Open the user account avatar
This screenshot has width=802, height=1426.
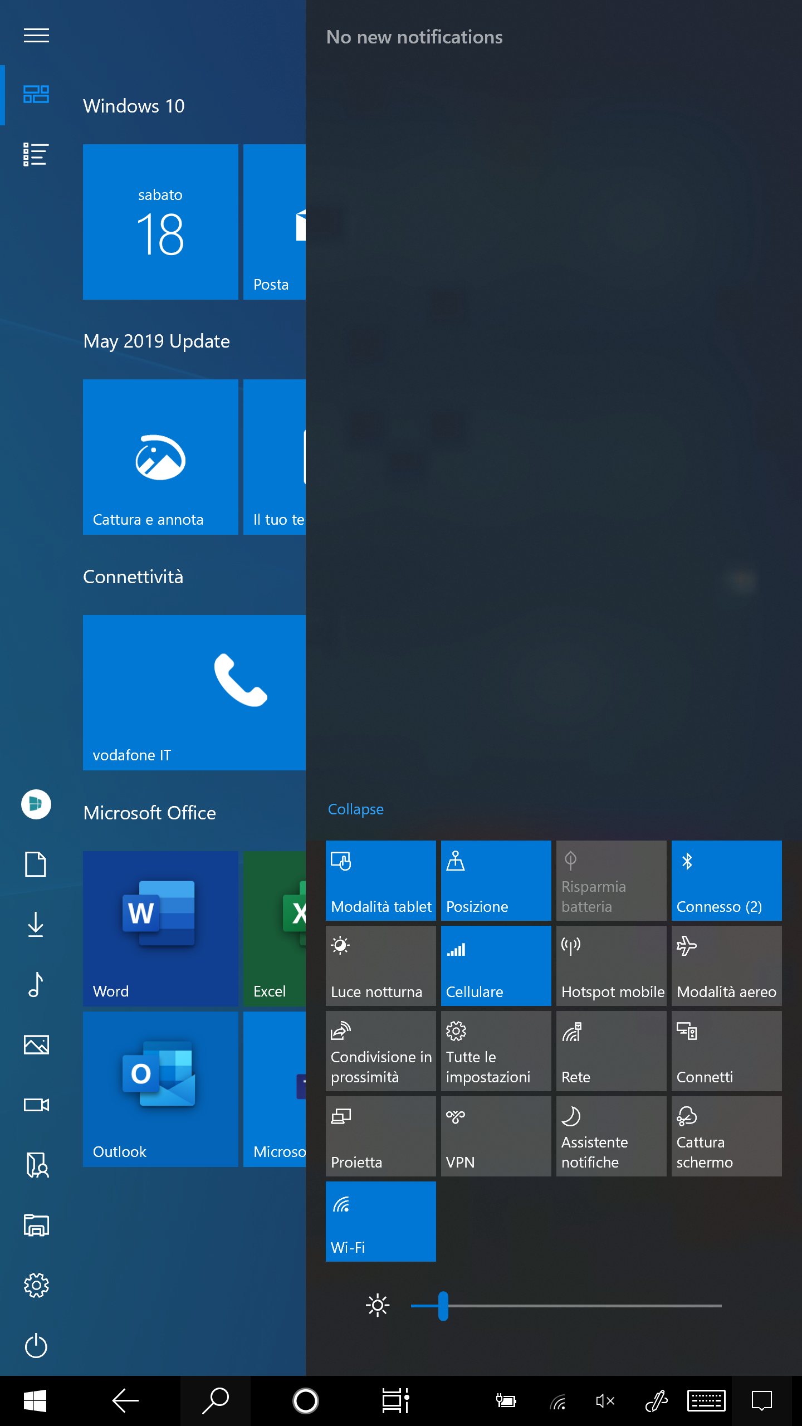coord(36,804)
